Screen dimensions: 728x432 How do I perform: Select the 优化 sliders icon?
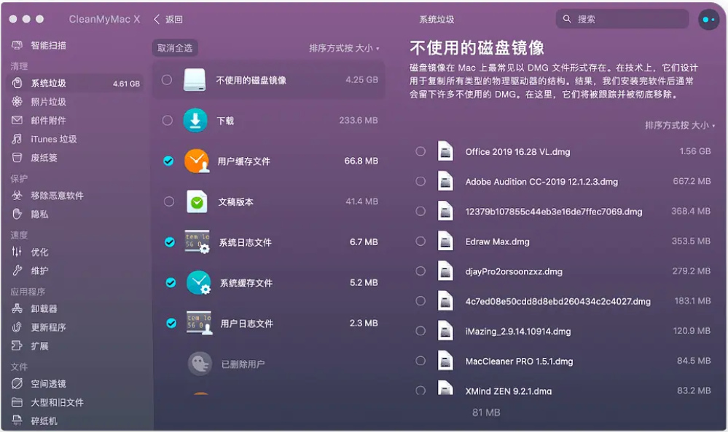click(17, 252)
